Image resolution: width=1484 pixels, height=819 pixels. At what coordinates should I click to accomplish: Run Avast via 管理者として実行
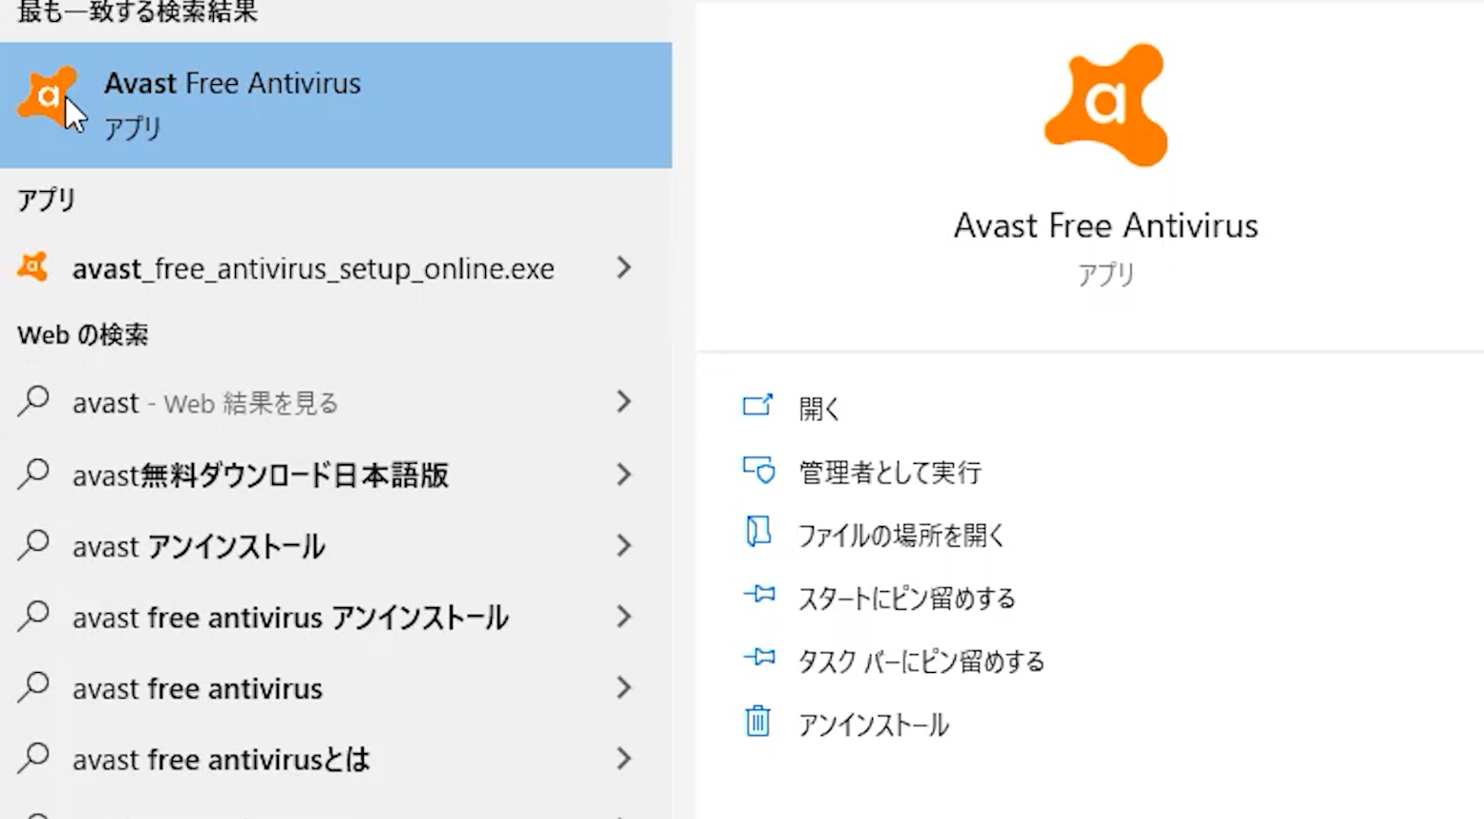point(890,472)
